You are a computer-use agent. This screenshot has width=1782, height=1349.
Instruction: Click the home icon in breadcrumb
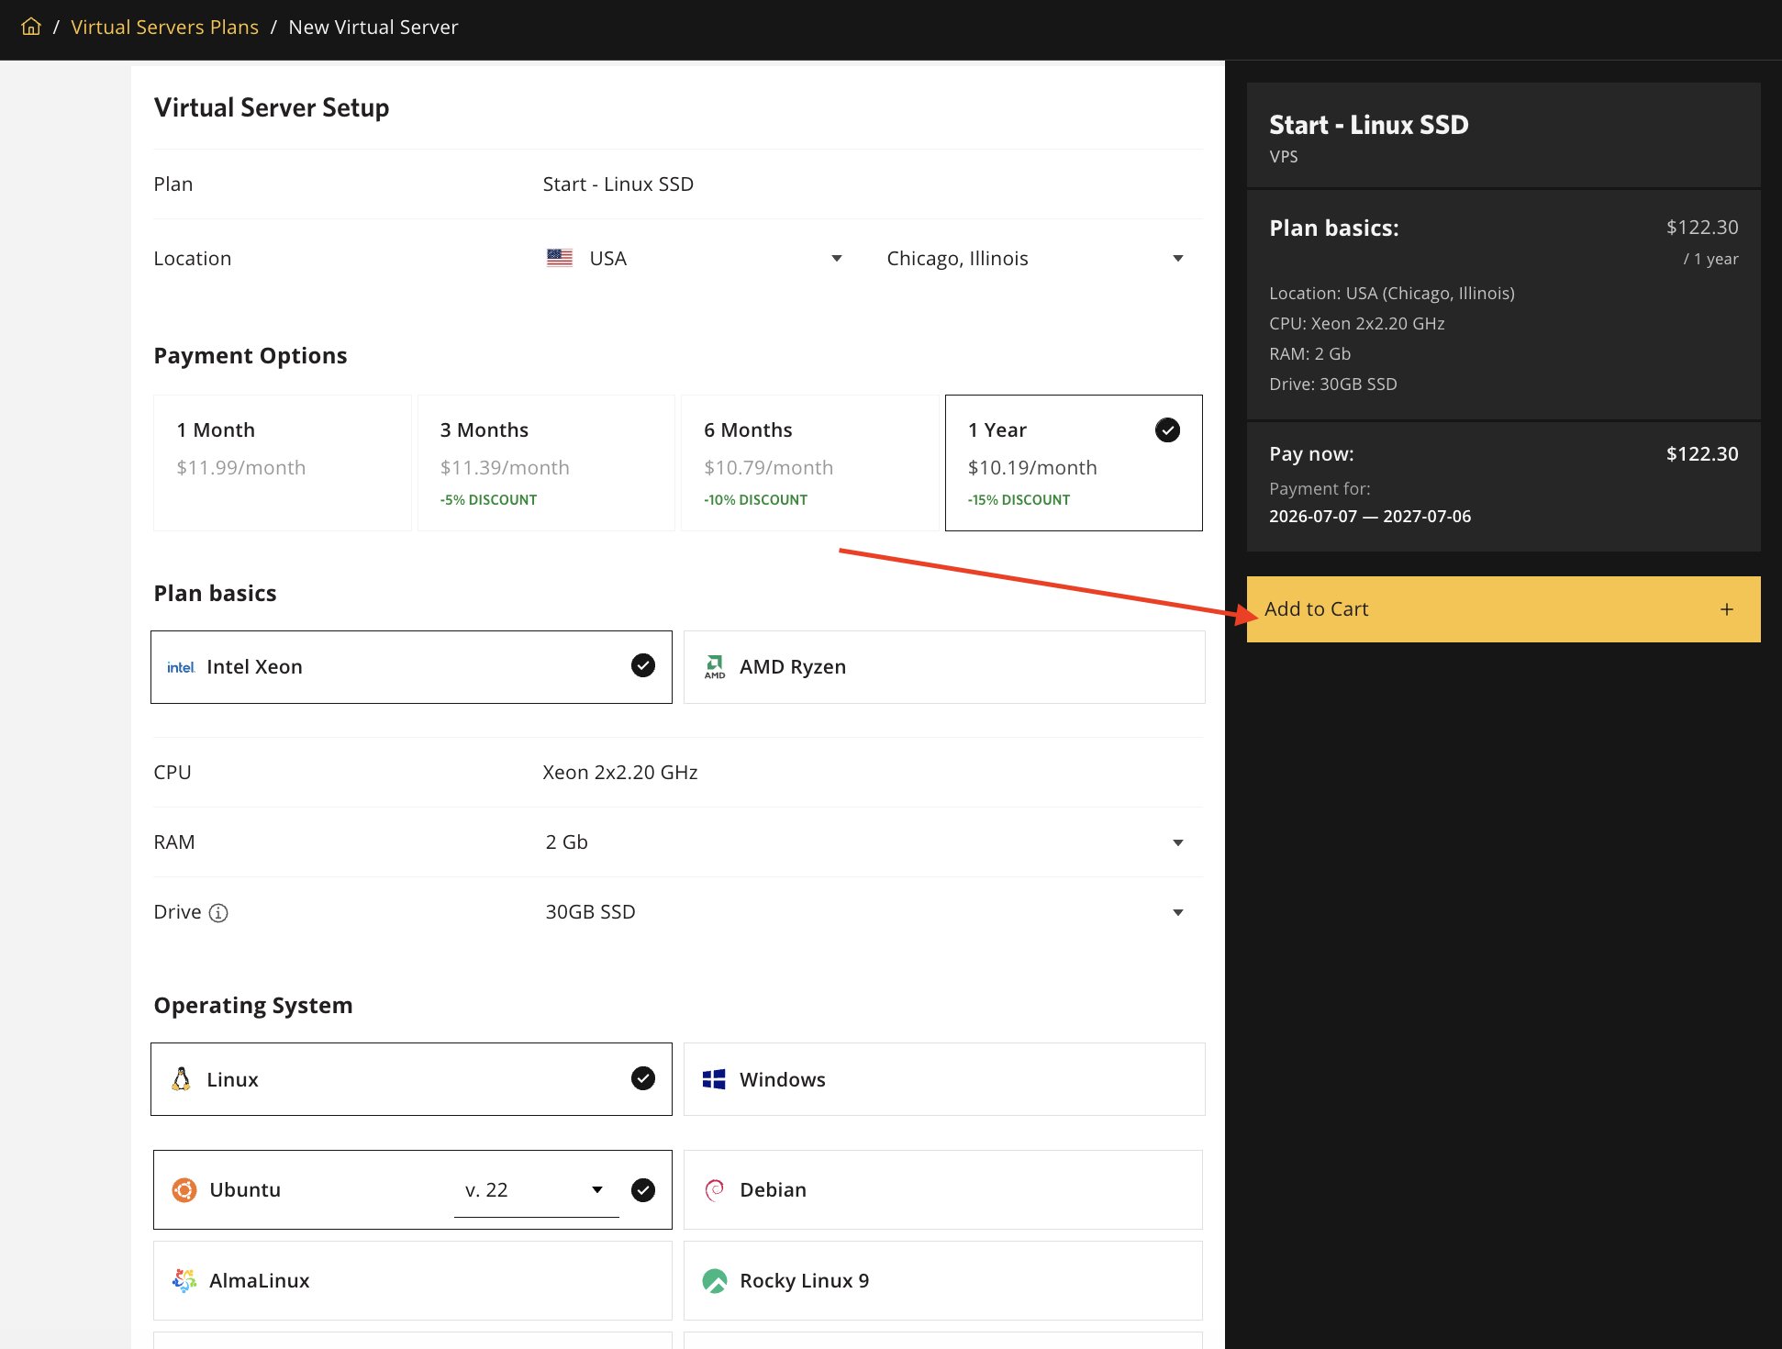tap(31, 27)
